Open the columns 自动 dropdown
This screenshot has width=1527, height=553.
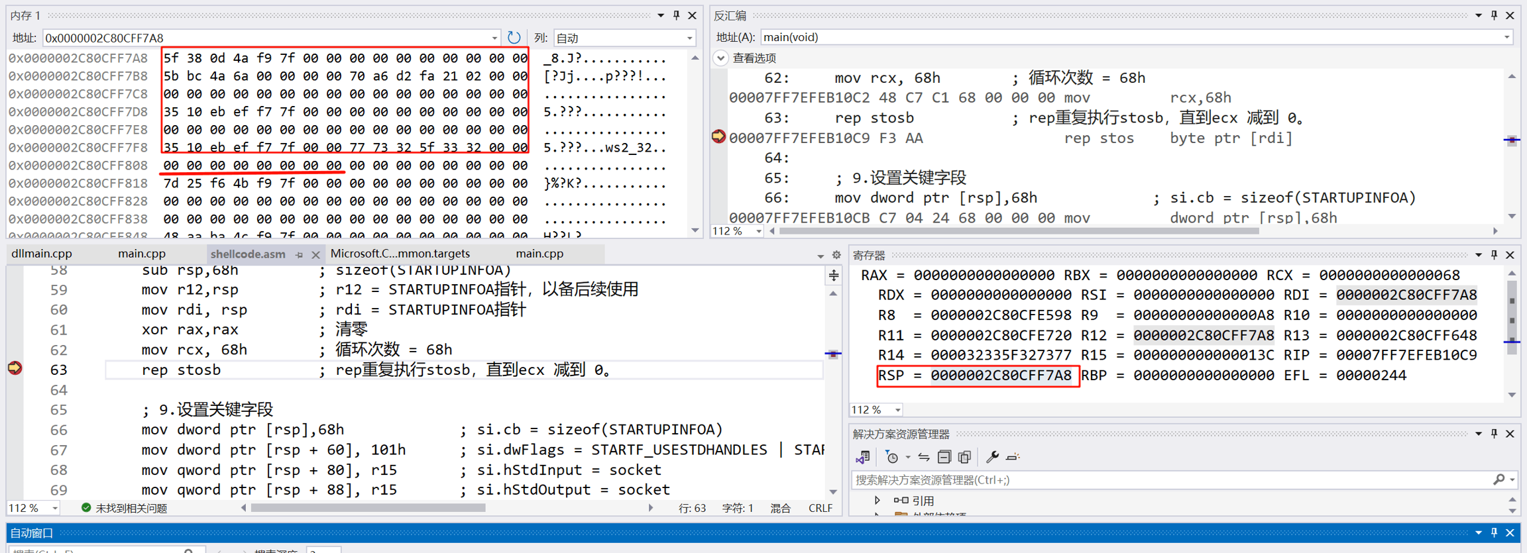[x=689, y=38]
